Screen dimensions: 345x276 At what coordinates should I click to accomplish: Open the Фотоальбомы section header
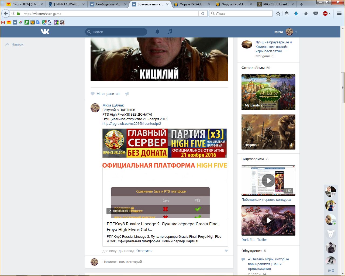(x=253, y=68)
